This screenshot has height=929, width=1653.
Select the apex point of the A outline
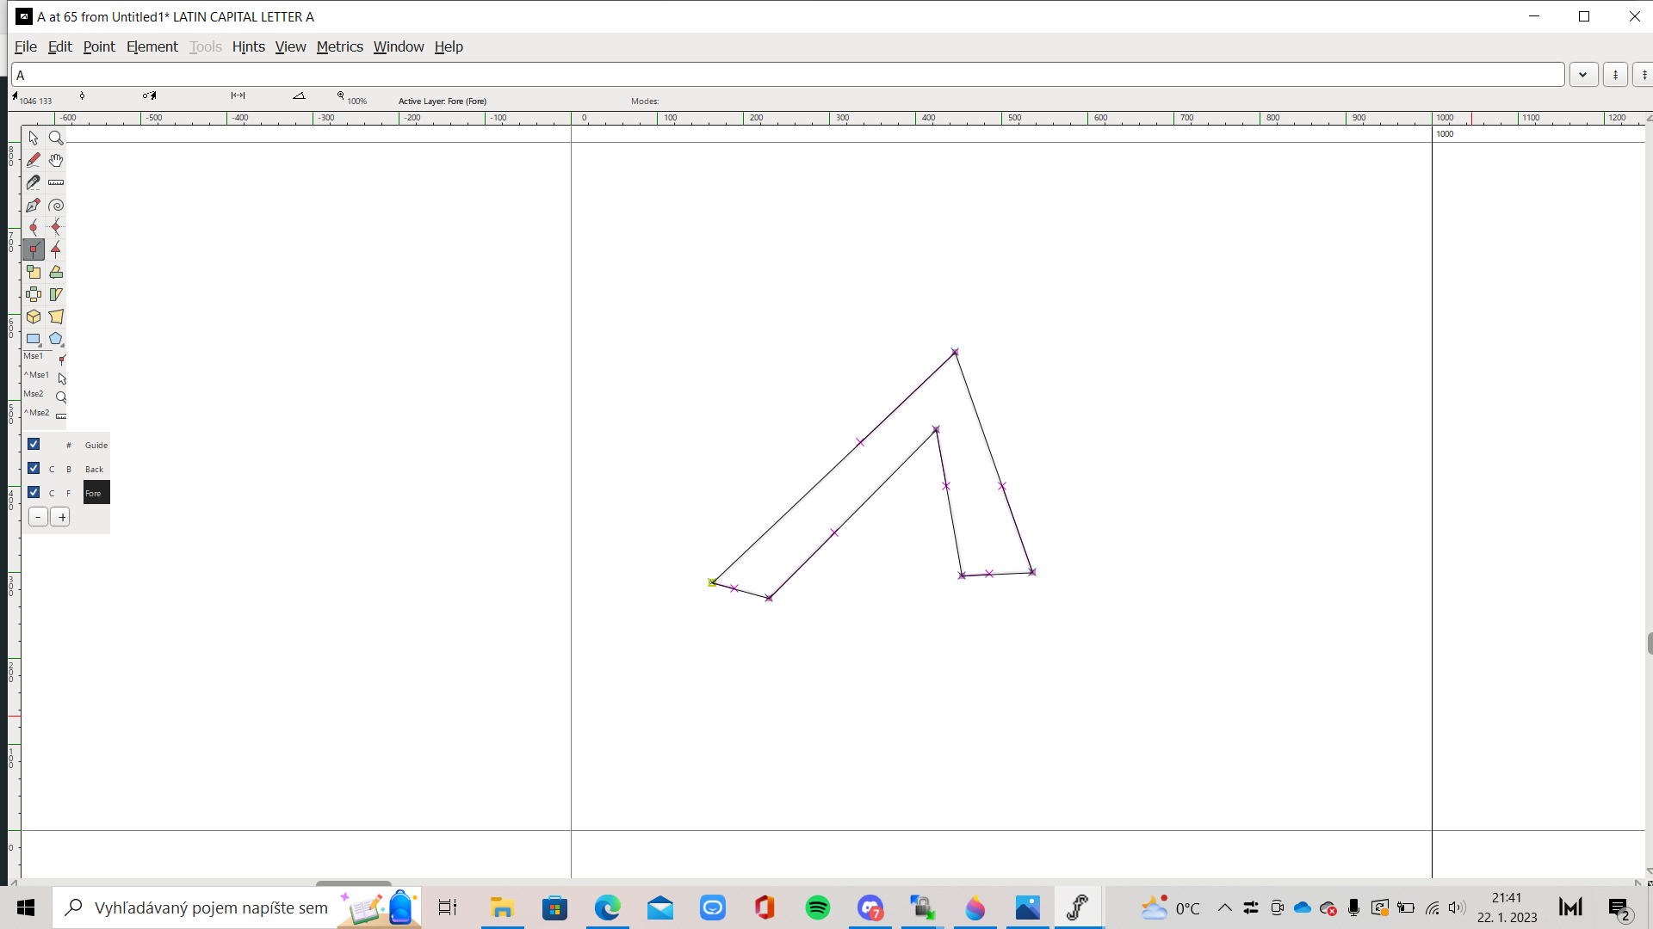pyautogui.click(x=955, y=352)
